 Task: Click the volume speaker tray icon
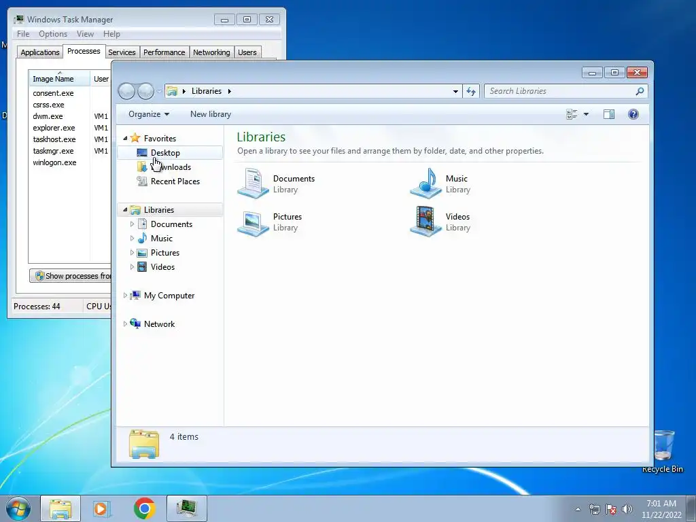click(x=627, y=509)
